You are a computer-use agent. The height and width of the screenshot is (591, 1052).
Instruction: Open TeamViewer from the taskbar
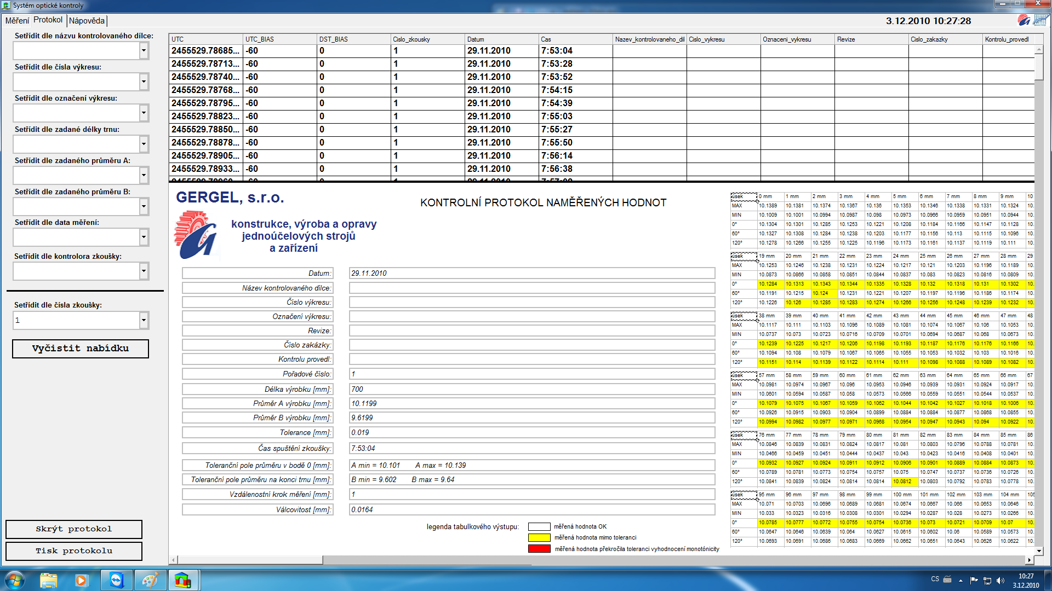tap(116, 580)
